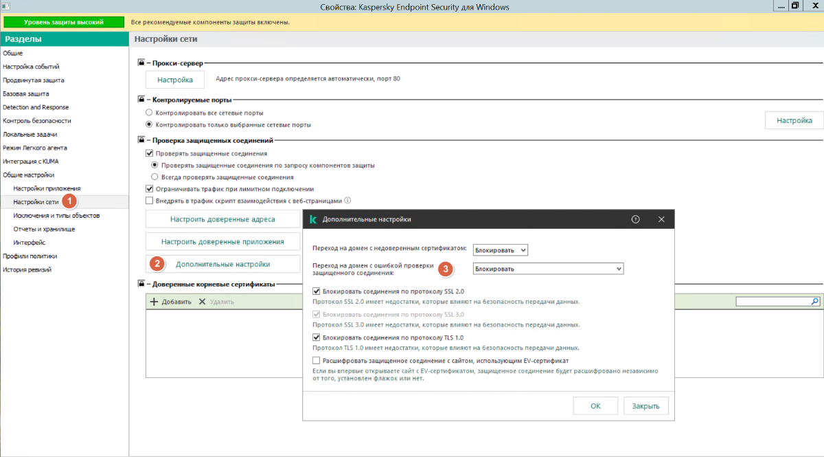Toggle lock for Доверенные корневые сертификаты
The image size is (824, 457).
point(141,284)
